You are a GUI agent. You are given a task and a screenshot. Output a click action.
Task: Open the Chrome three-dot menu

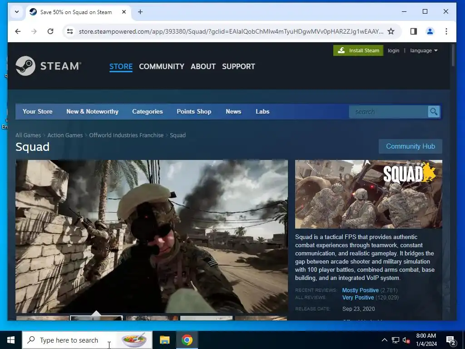click(446, 31)
